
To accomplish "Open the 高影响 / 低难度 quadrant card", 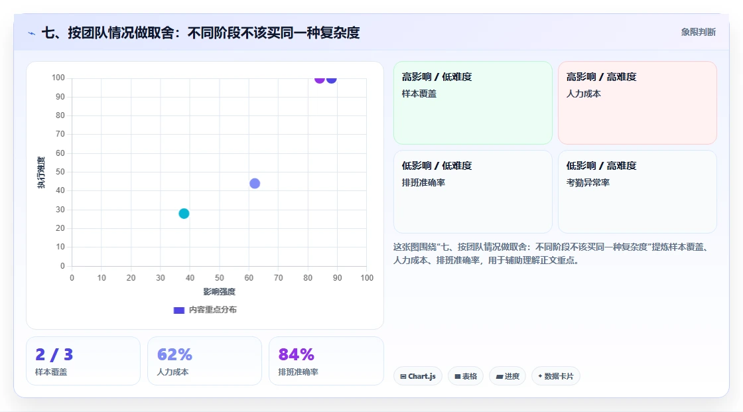I will [473, 103].
